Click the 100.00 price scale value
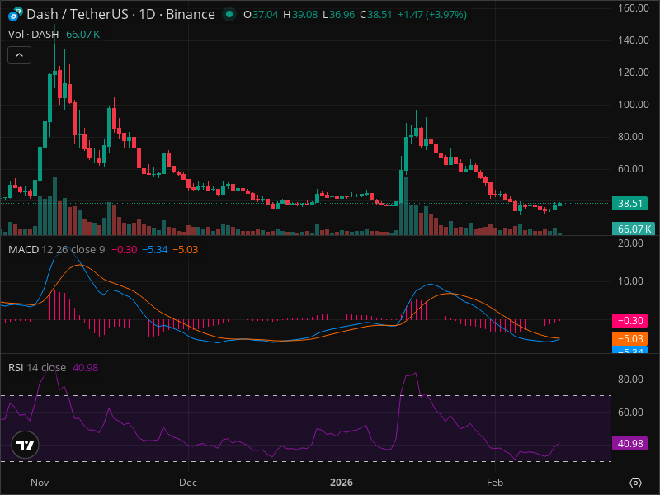660x495 pixels. (x=633, y=105)
